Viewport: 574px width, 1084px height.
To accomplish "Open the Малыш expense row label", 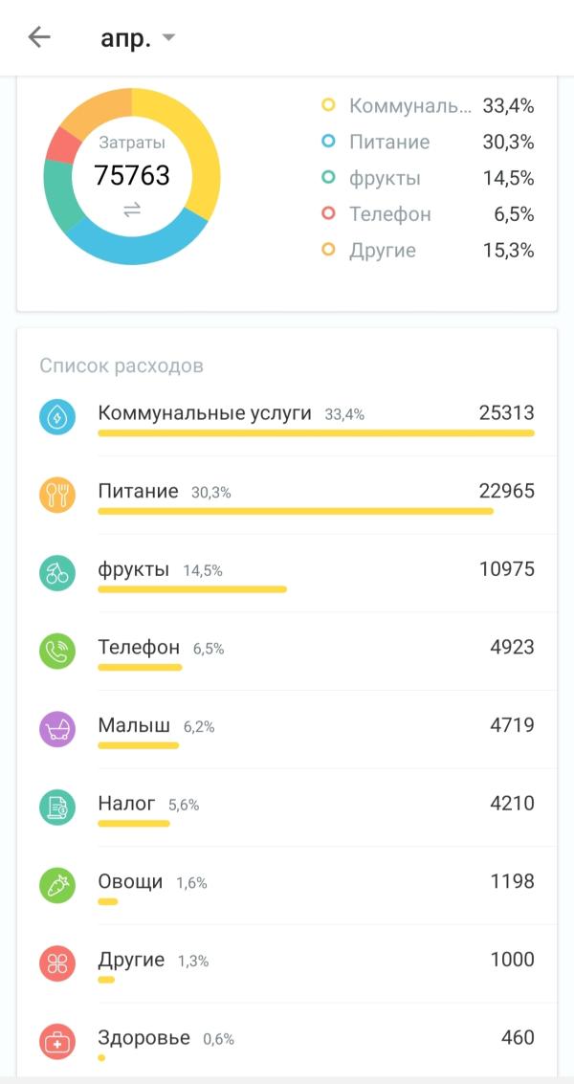I will tap(134, 725).
